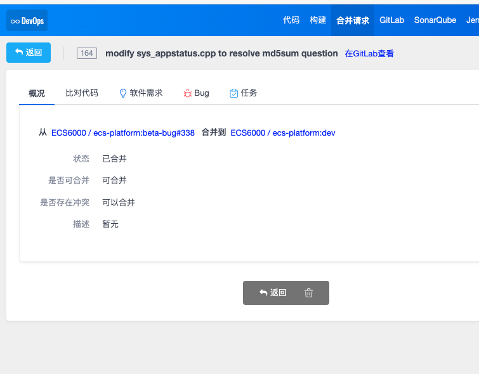Click the bug icon on the Bug tab
This screenshot has width=479, height=374.
(x=187, y=93)
